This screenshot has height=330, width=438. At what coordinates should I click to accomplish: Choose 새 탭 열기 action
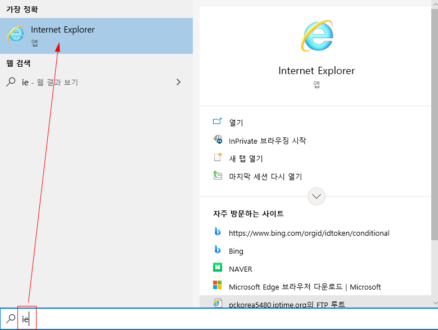tap(246, 159)
